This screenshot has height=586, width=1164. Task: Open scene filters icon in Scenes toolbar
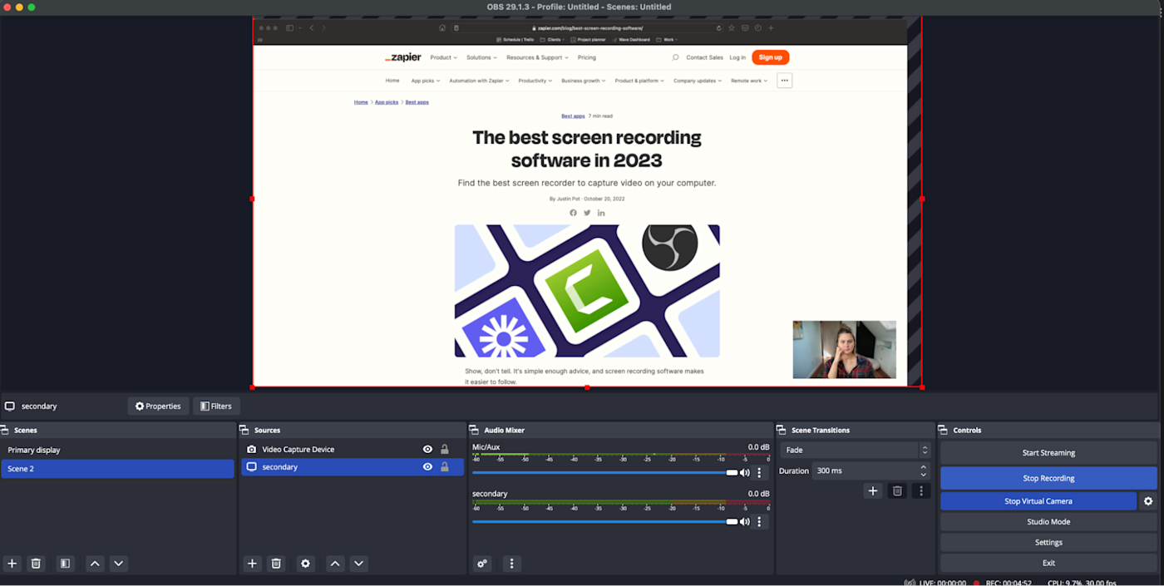65,564
